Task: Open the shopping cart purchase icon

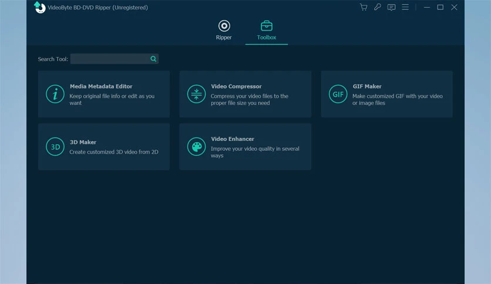Action: [363, 7]
